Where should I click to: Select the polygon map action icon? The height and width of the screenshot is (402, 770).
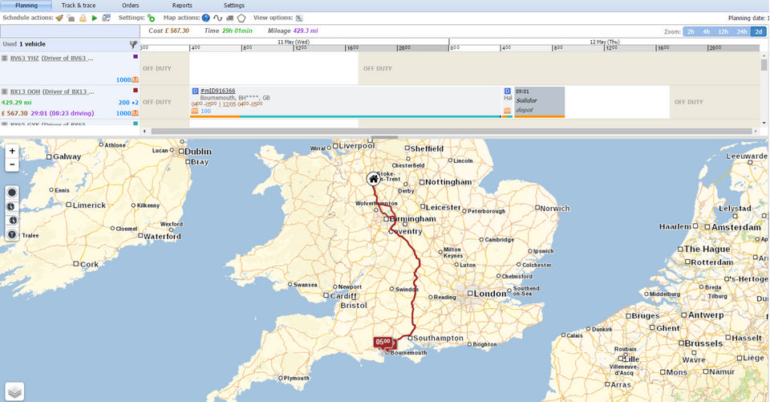(x=241, y=18)
